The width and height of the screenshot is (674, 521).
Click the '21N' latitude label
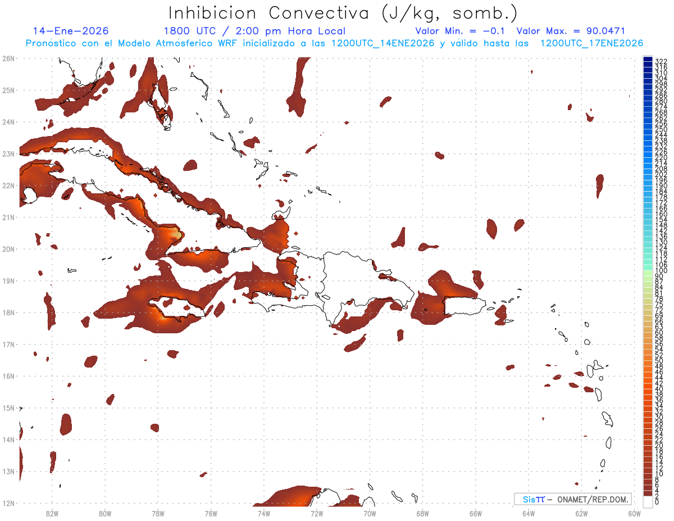pos(8,217)
